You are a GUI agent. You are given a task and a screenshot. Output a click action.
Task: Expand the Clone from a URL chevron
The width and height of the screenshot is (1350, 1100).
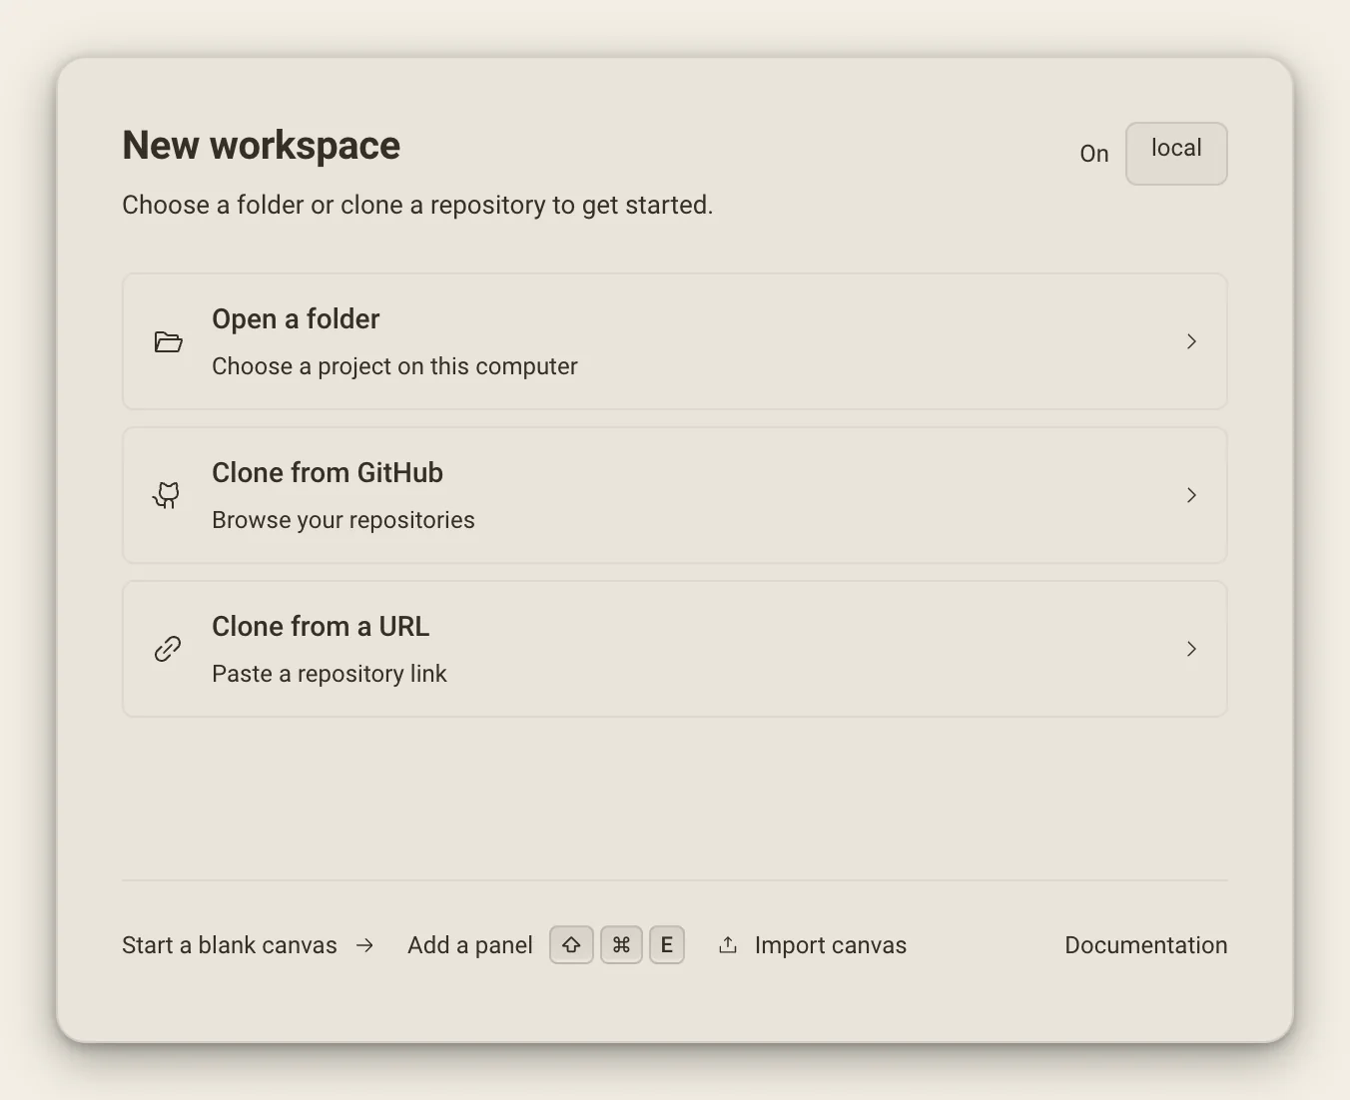pos(1191,649)
